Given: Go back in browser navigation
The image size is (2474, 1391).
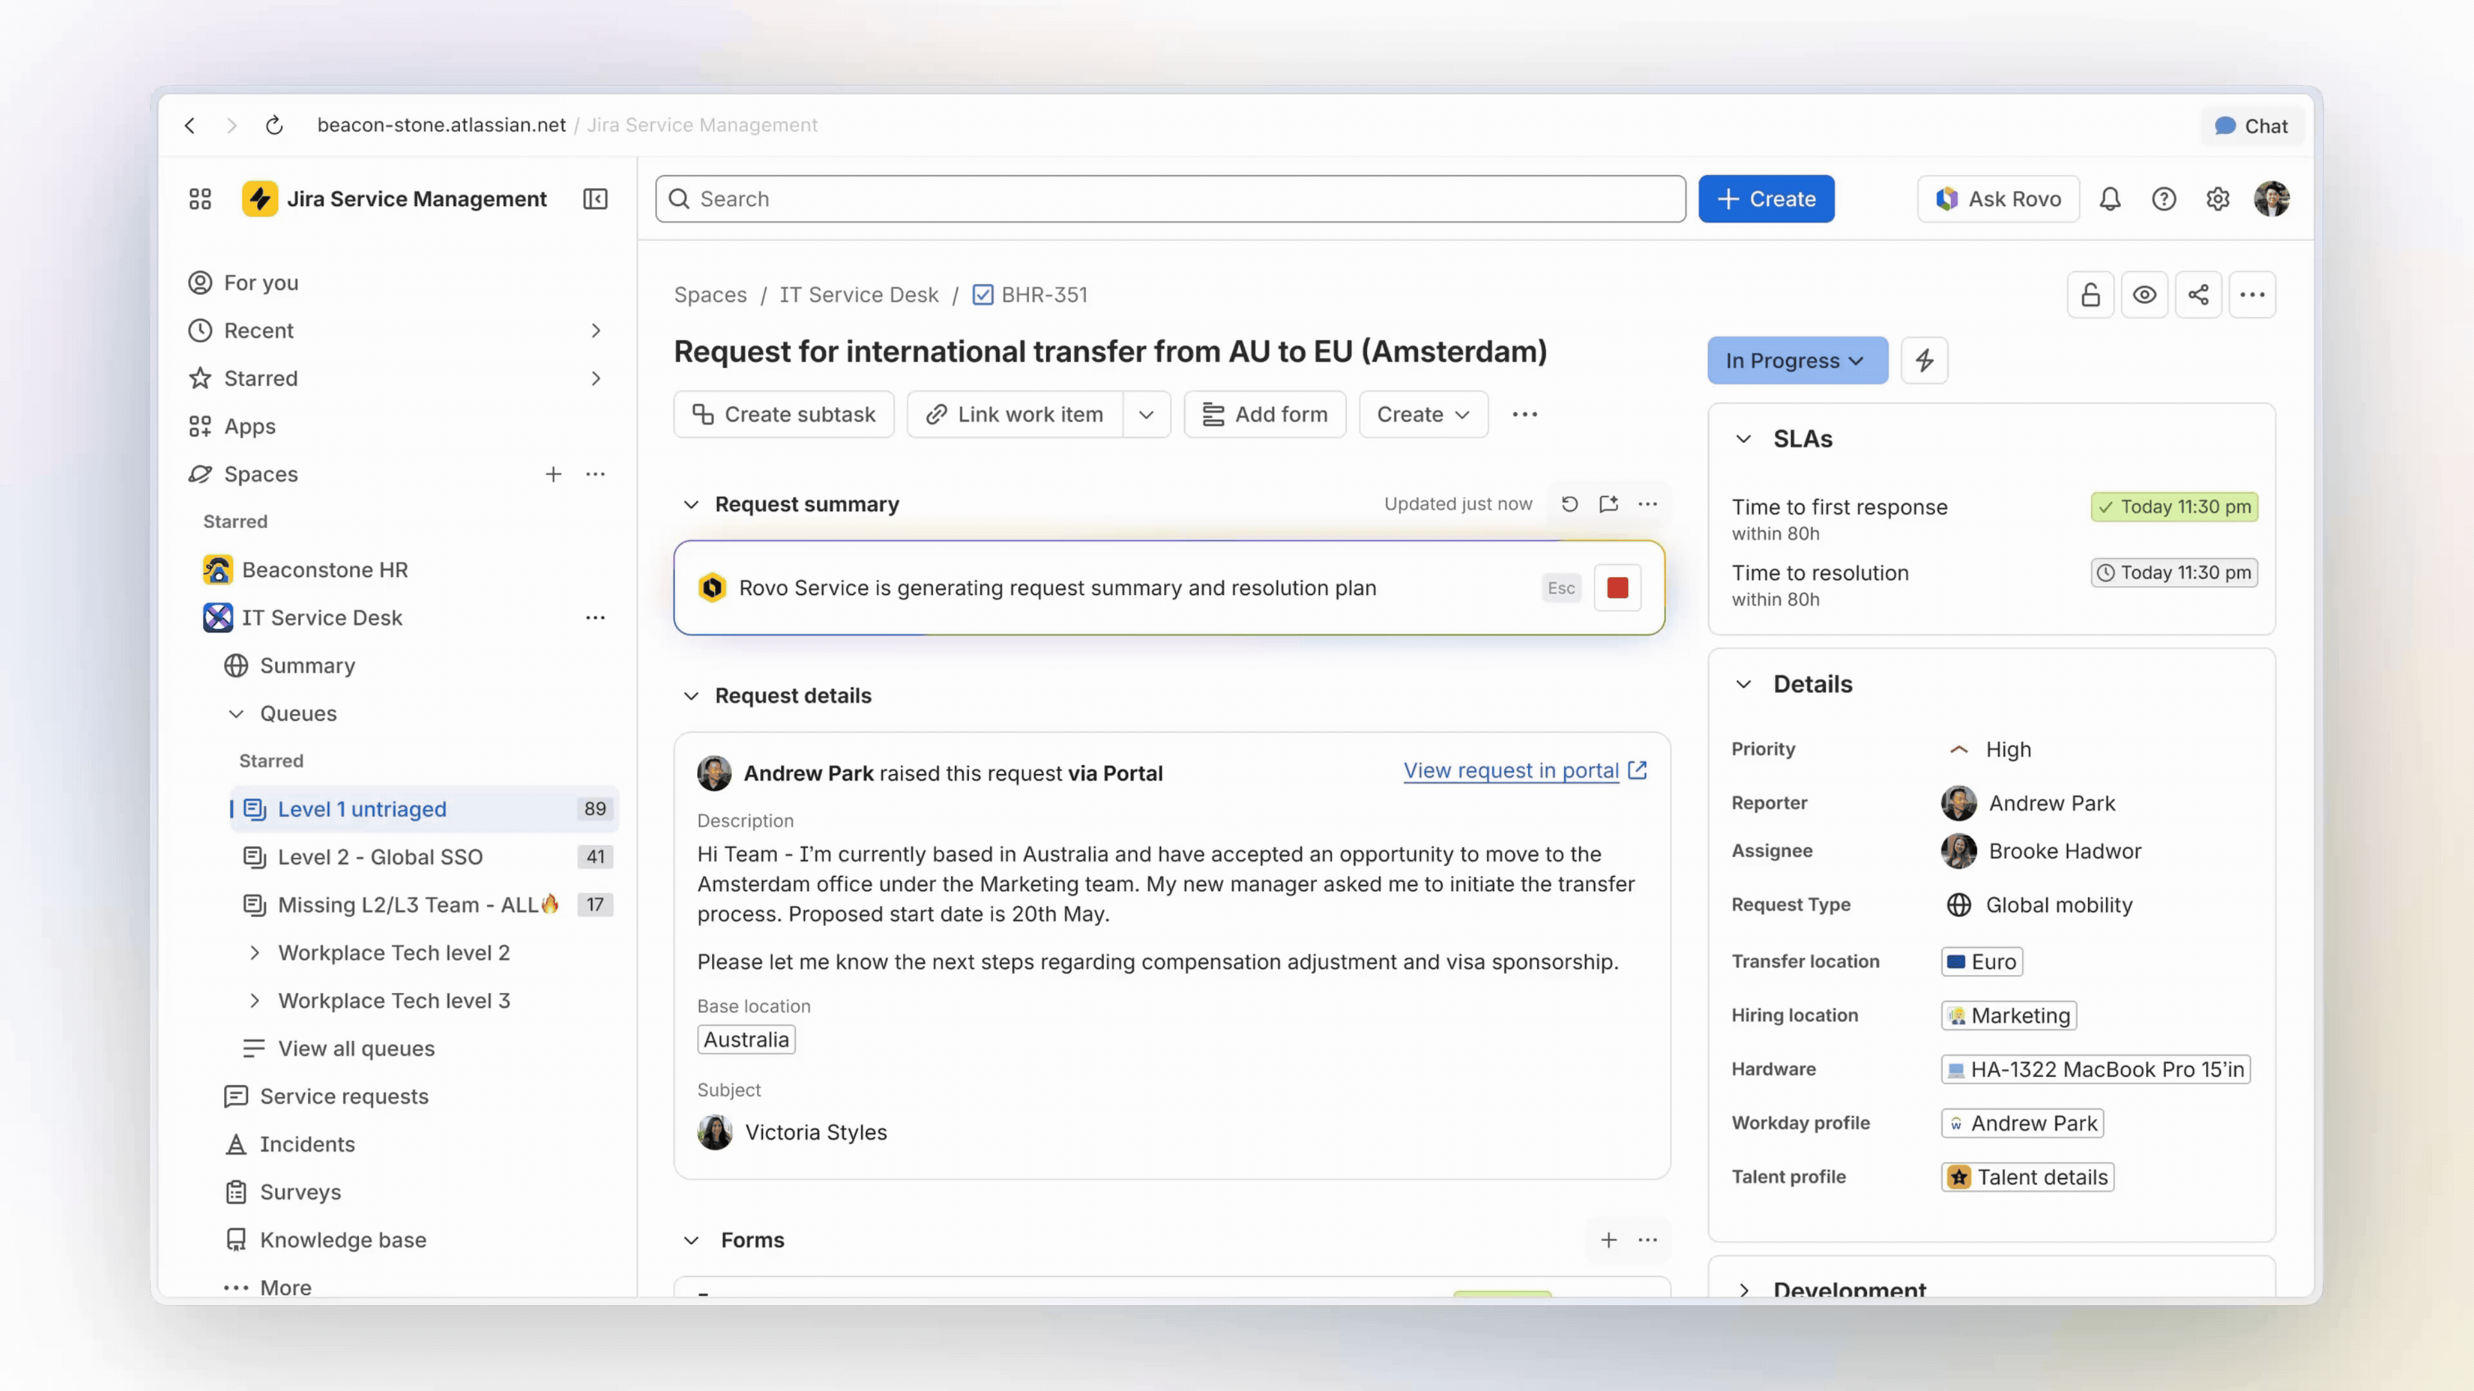Looking at the screenshot, I should coord(189,125).
